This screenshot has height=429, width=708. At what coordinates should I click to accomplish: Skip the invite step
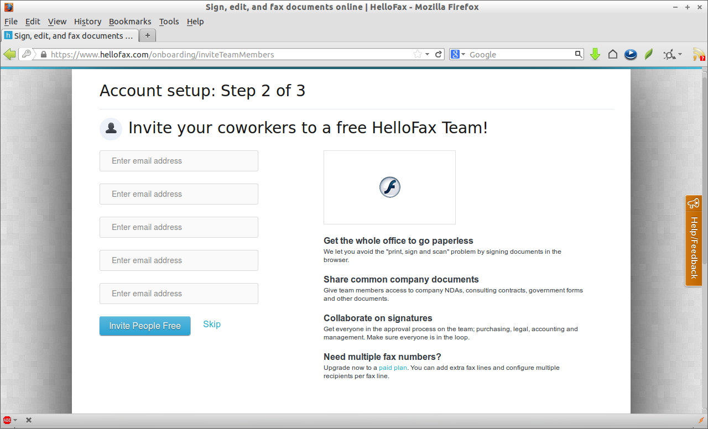click(212, 325)
